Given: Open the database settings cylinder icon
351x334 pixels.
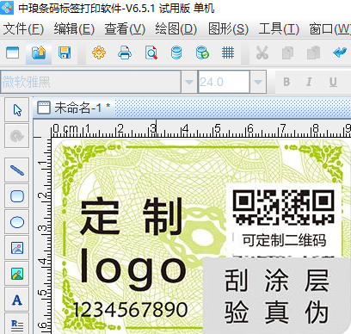Looking at the screenshot, I should (x=176, y=53).
